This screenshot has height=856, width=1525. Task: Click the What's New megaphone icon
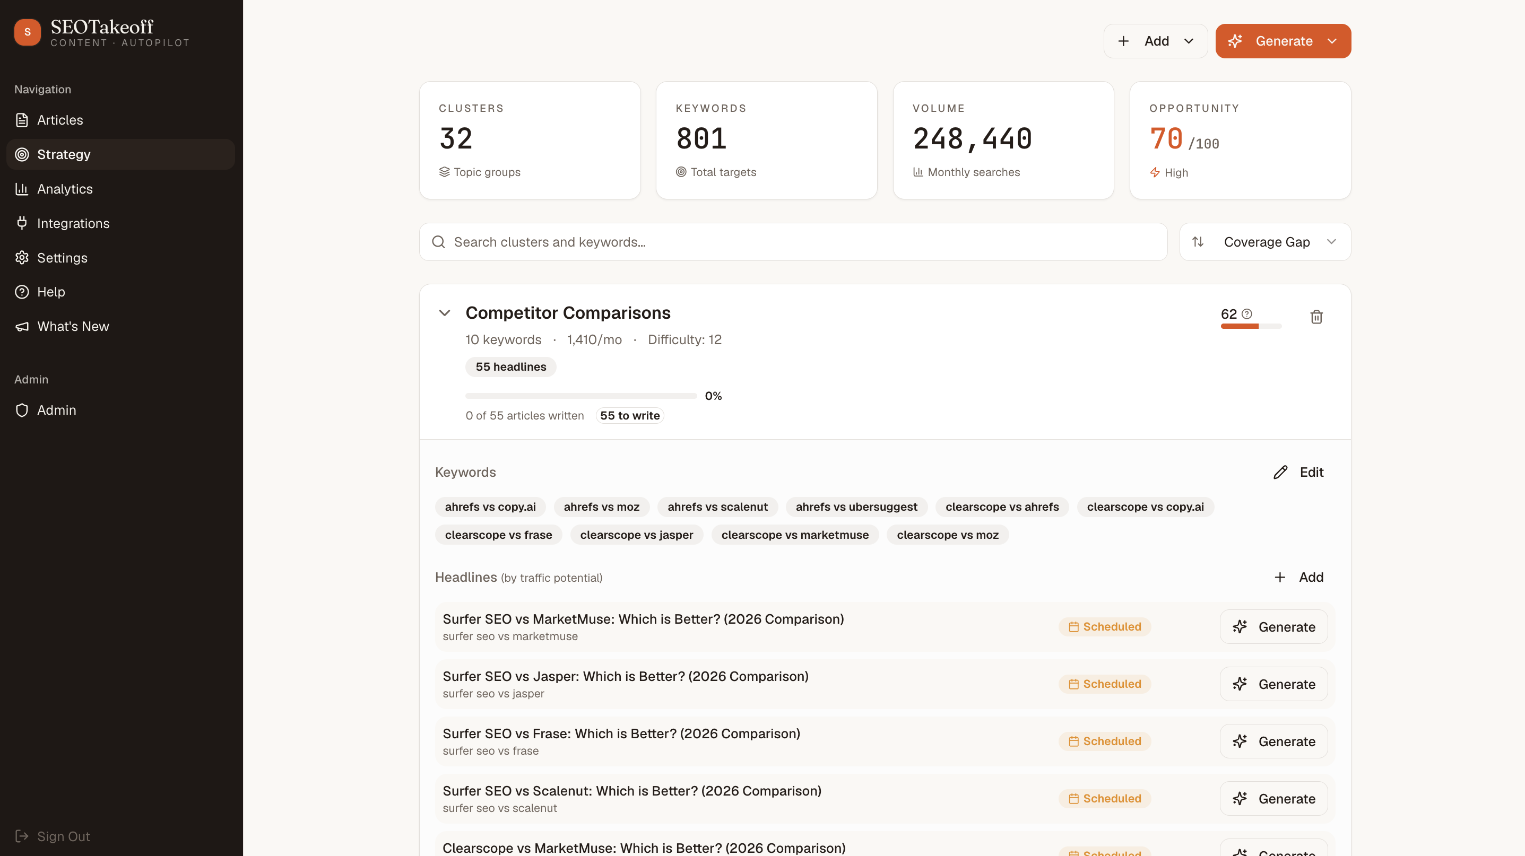tap(22, 326)
